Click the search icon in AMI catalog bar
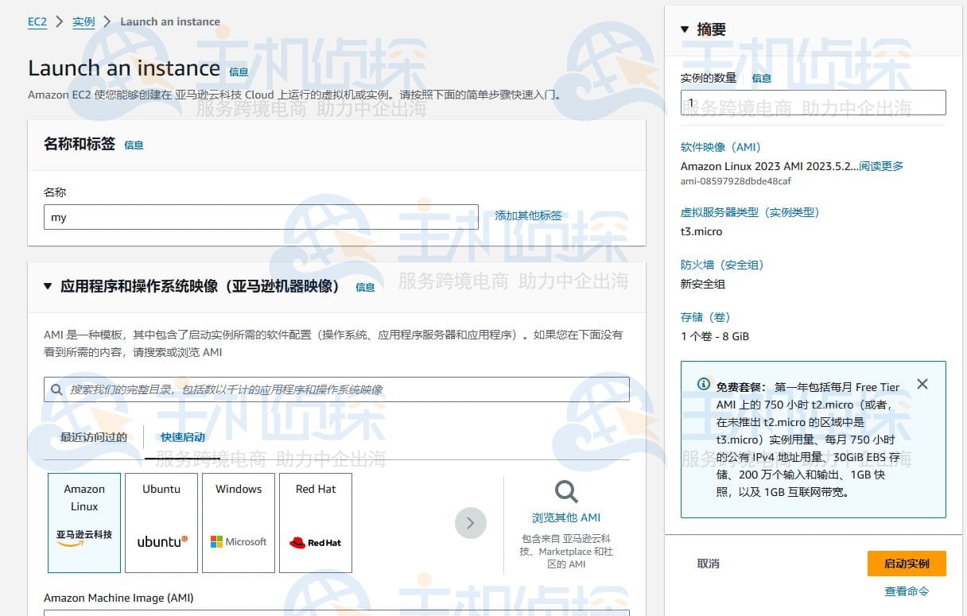 point(56,389)
